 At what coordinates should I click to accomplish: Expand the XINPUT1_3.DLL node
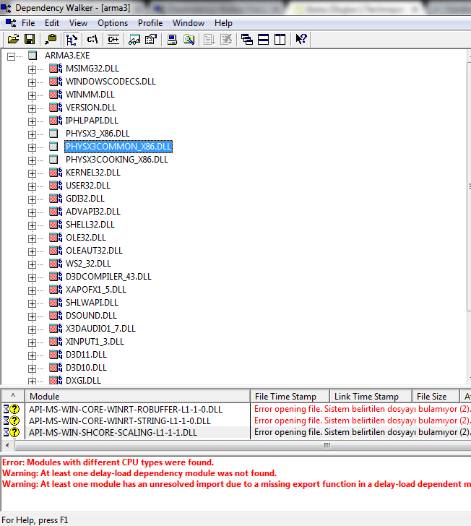coord(32,342)
